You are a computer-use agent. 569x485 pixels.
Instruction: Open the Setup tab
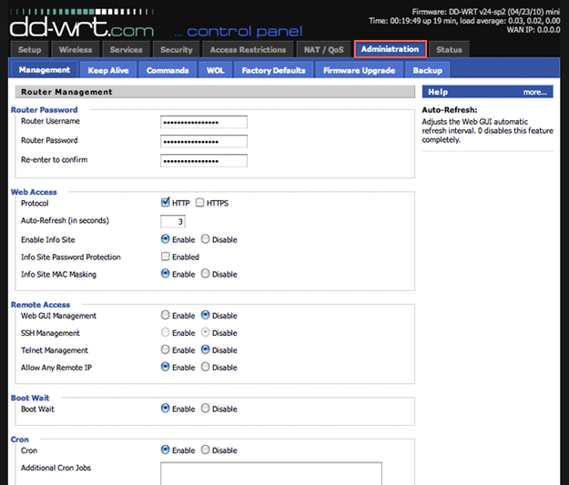(x=30, y=50)
